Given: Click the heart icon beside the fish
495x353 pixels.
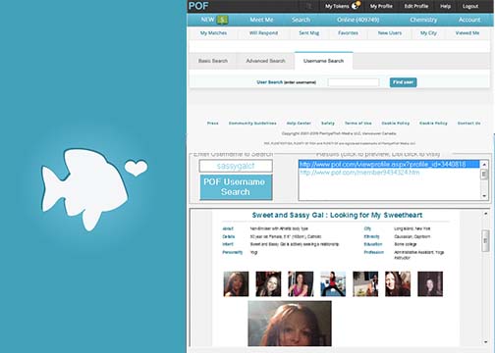Looking at the screenshot, I should tap(136, 168).
